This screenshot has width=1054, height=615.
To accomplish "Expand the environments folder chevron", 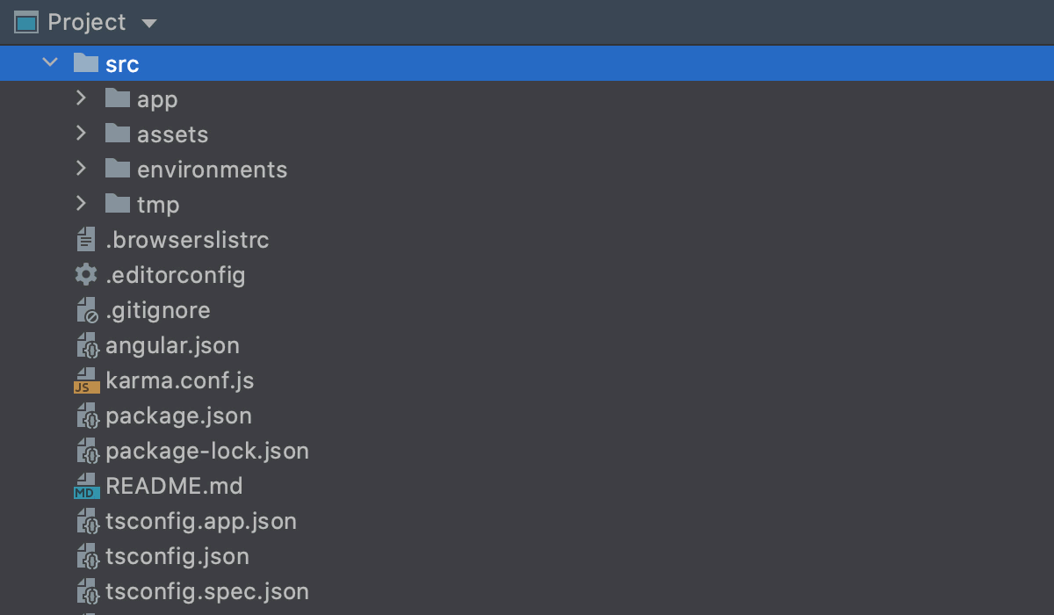I will coord(82,169).
